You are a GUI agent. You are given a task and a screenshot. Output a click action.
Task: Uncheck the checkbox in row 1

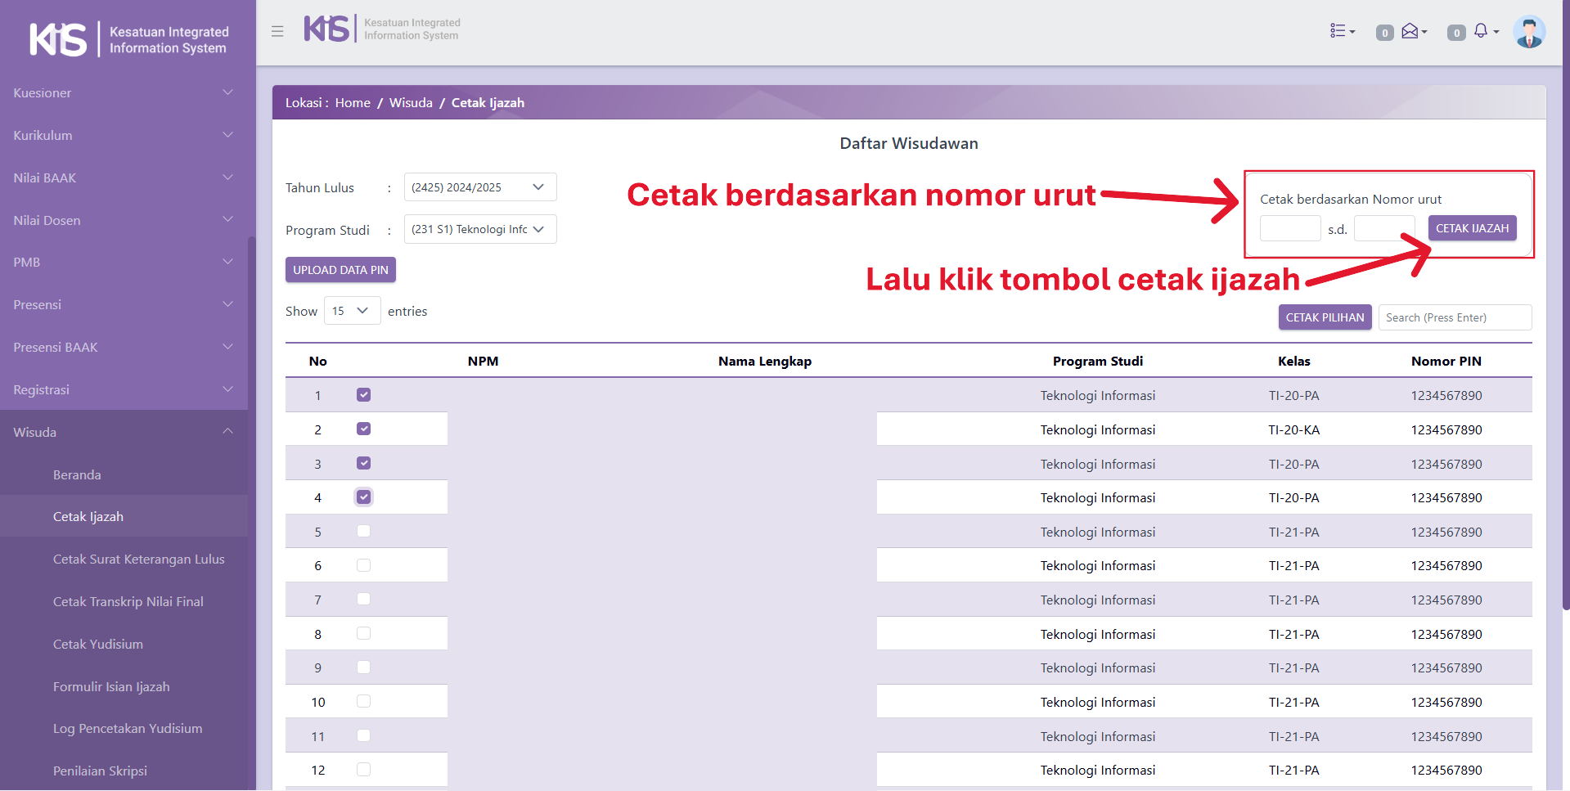tap(364, 395)
